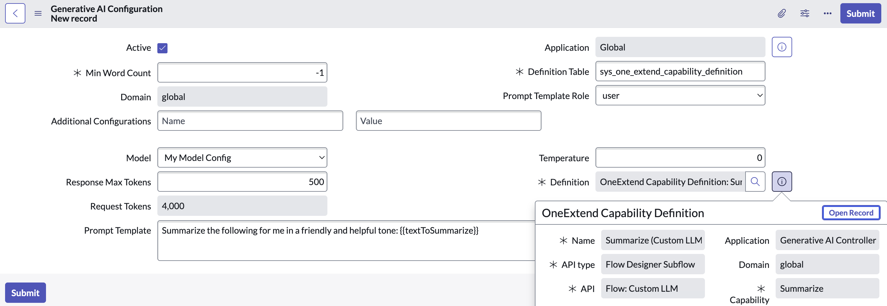The image size is (887, 306).
Task: Click the 'Definition Table' label
Action: point(558,72)
